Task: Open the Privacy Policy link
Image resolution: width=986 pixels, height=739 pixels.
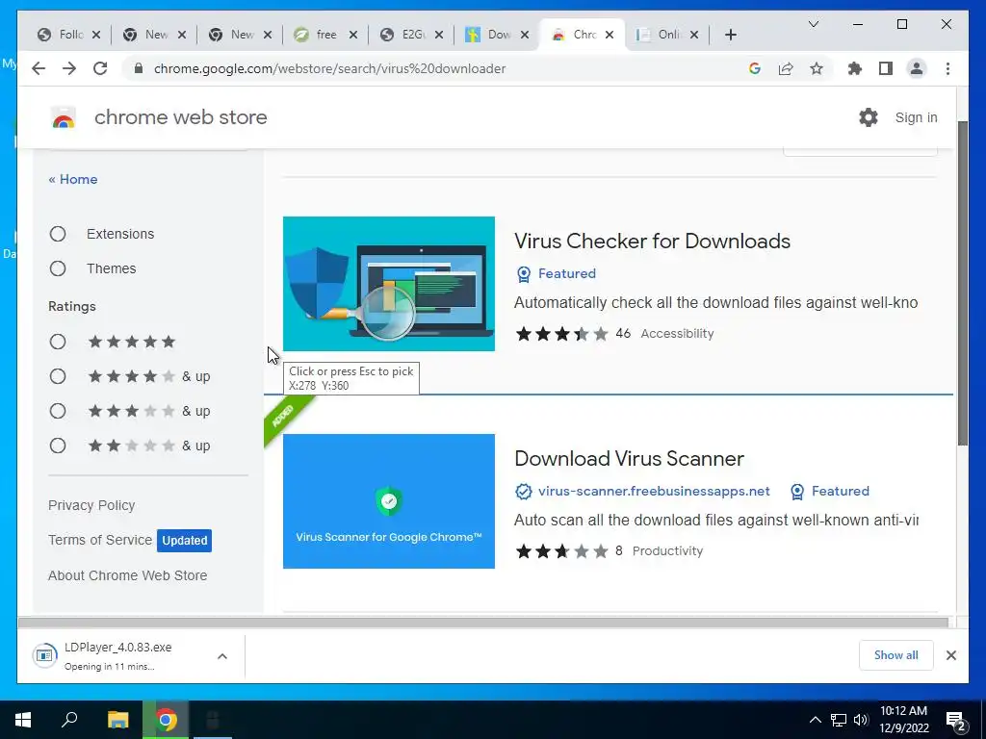Action: point(91,505)
